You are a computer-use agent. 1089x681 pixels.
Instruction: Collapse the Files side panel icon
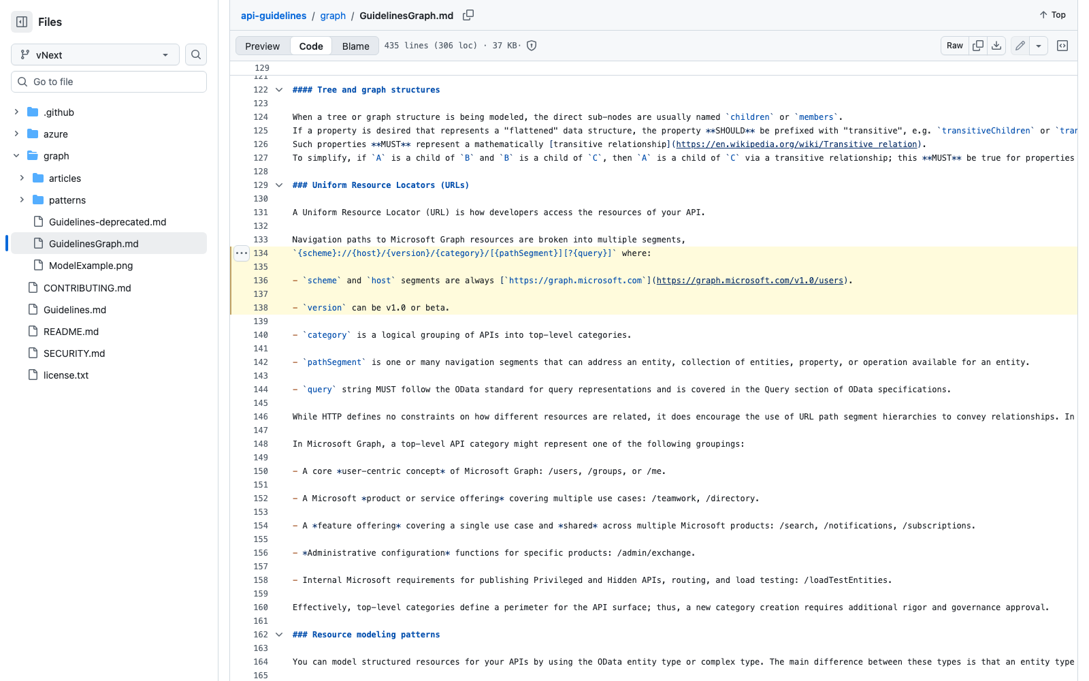pyautogui.click(x=22, y=22)
